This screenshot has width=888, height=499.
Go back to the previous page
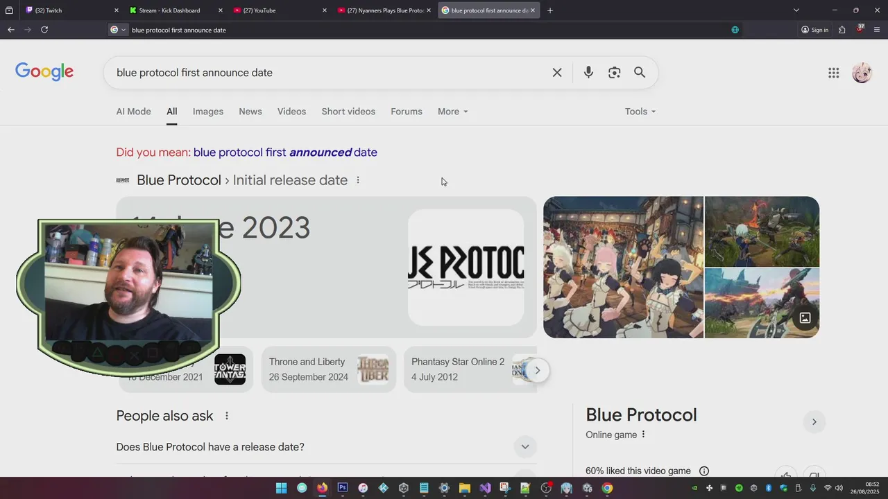click(x=10, y=30)
